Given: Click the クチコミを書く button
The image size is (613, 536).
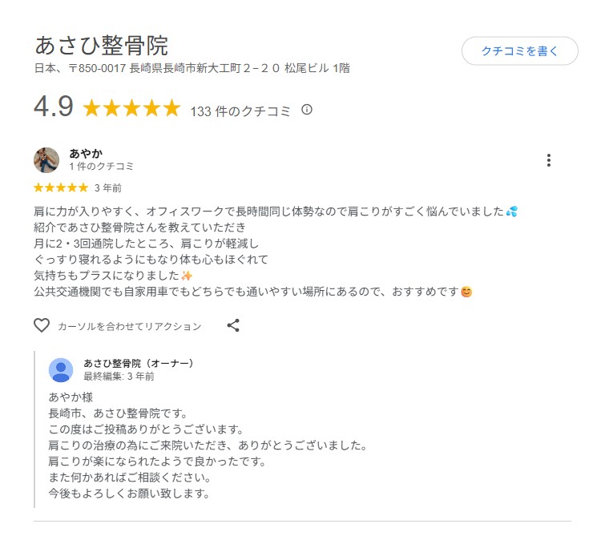Looking at the screenshot, I should coord(519,51).
